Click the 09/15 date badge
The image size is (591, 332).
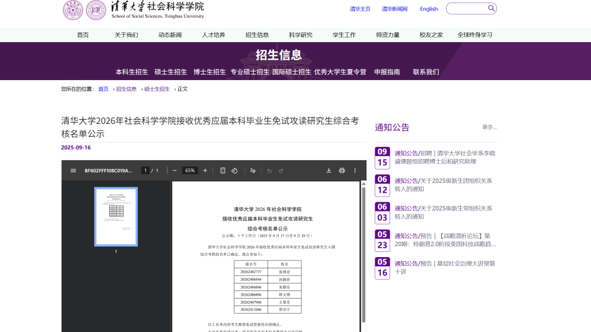382,157
